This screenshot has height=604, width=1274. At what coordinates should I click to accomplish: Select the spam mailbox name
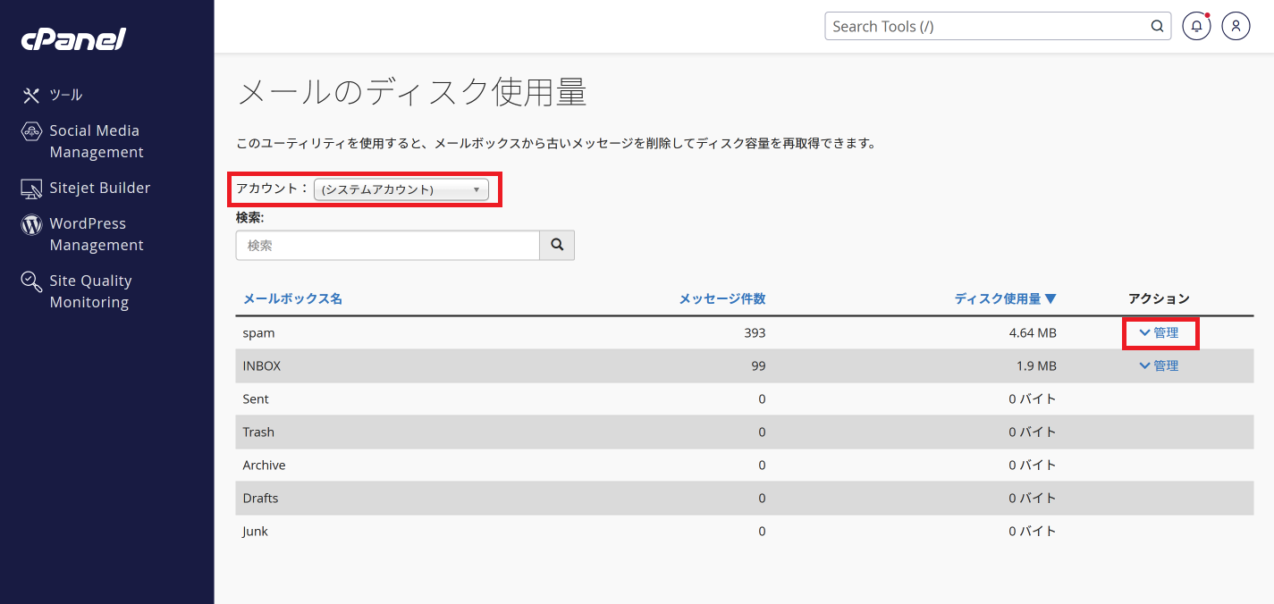(259, 332)
